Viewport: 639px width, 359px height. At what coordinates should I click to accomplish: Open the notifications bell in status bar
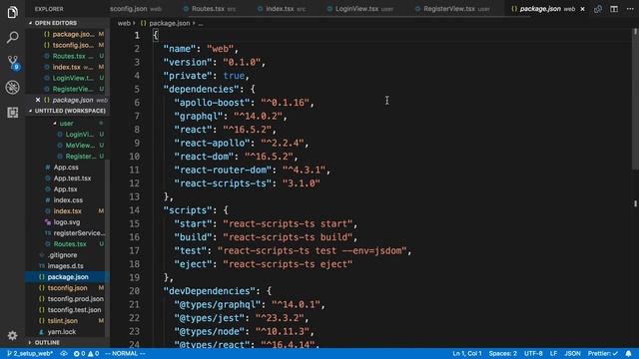[628, 354]
